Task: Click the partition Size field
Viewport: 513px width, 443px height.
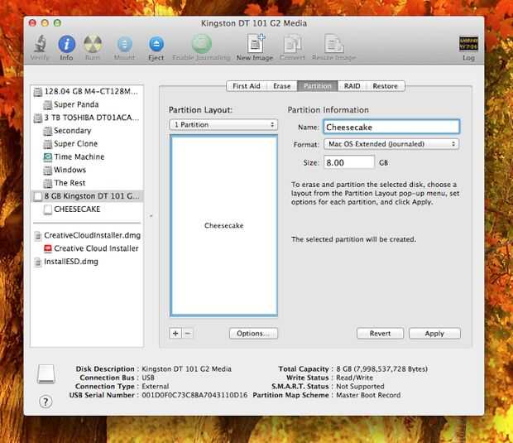Action: (x=349, y=162)
